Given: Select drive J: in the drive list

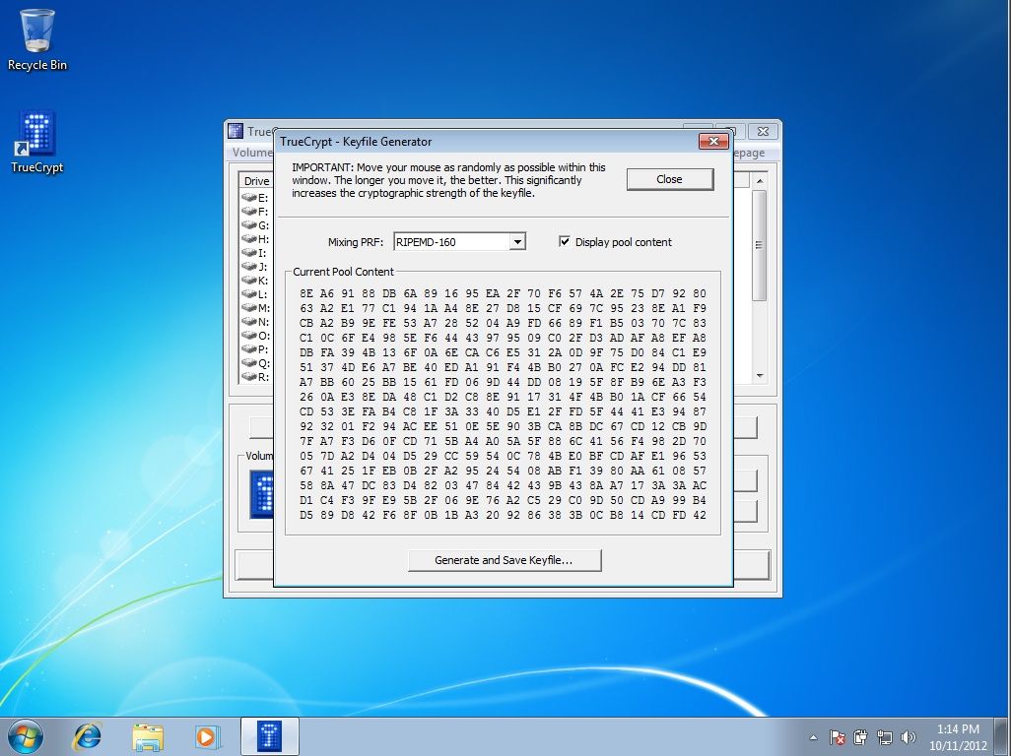Looking at the screenshot, I should pyautogui.click(x=256, y=267).
